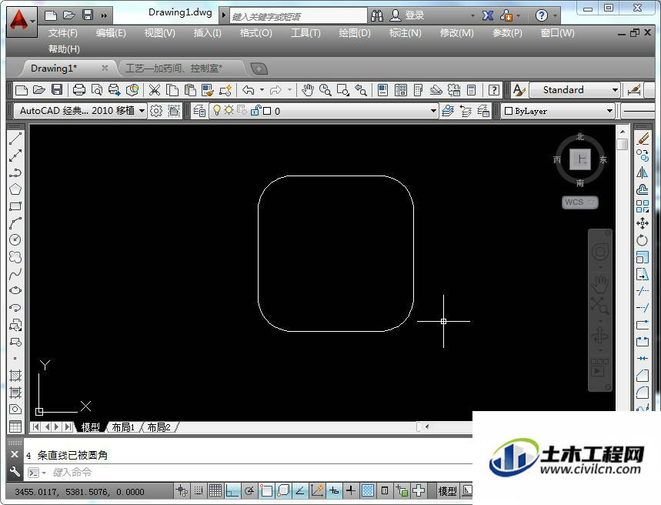Click the ViewCube top face 上
This screenshot has width=661, height=505.
[580, 159]
